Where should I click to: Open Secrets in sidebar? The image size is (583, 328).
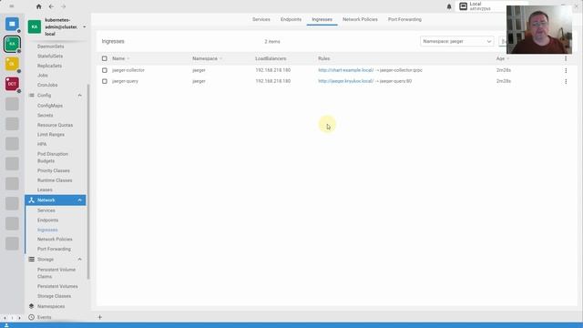(45, 116)
